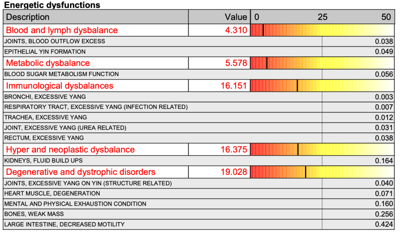
Task: Click Hyper and neoplastic dysbalance heading
Action: pyautogui.click(x=70, y=150)
